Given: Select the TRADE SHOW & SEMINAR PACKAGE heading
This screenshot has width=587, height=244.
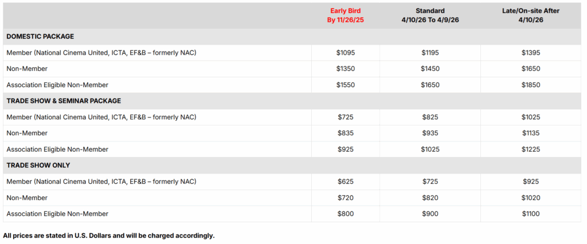Looking at the screenshot, I should [x=64, y=101].
